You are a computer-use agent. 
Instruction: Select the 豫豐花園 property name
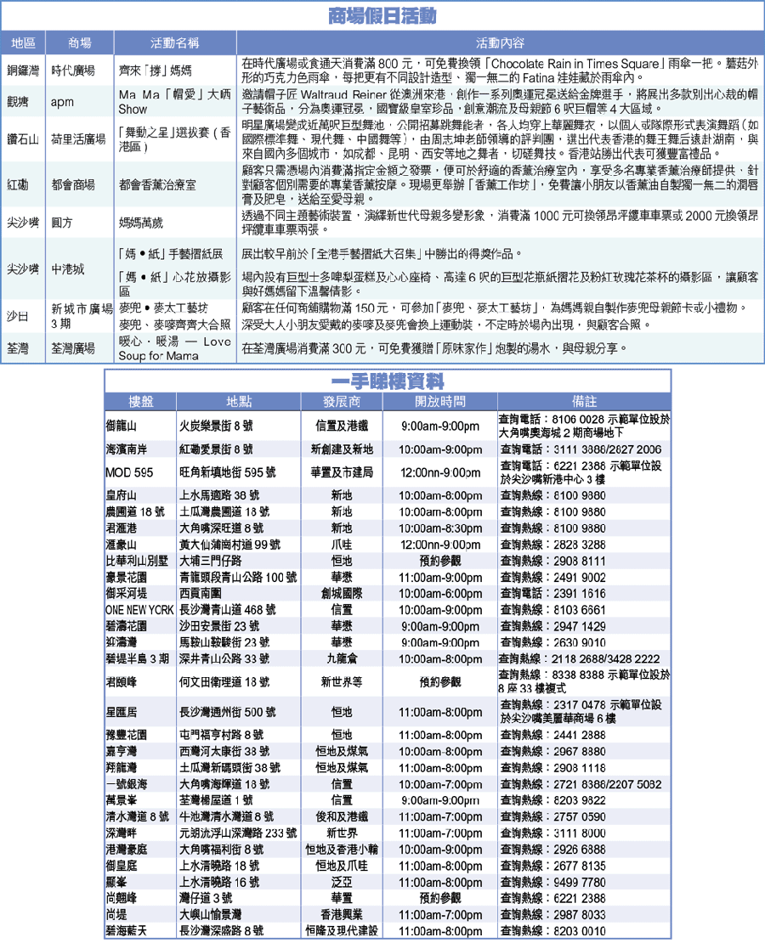[127, 735]
